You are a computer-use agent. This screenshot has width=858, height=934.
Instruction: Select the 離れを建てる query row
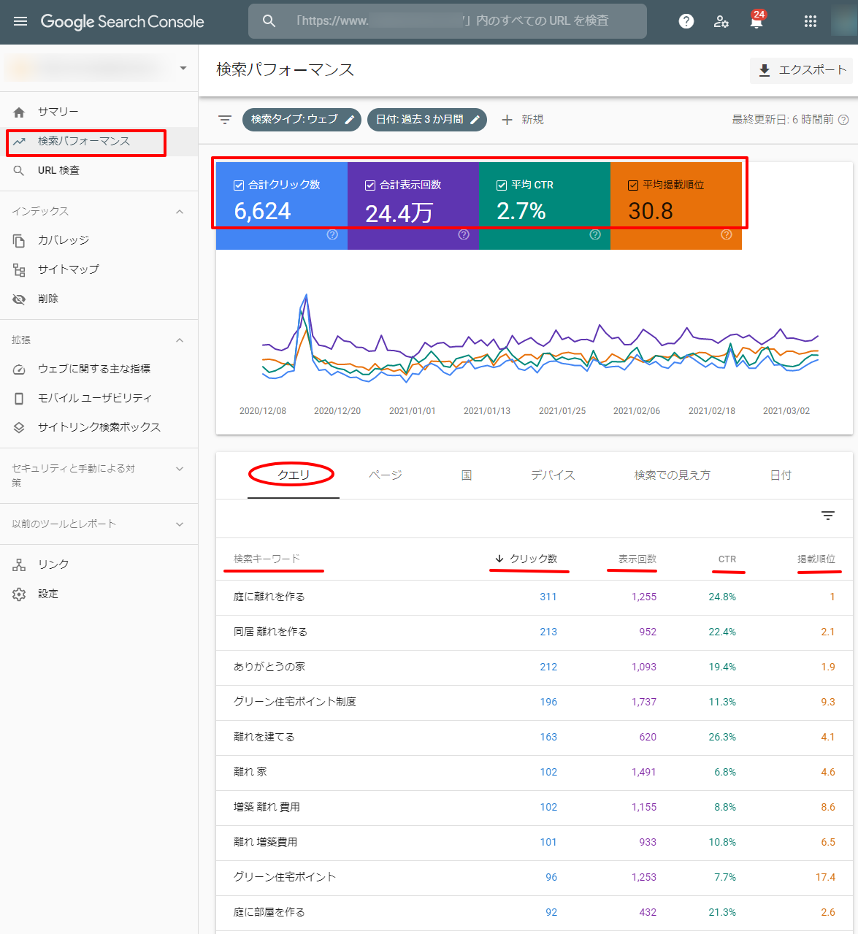click(535, 738)
